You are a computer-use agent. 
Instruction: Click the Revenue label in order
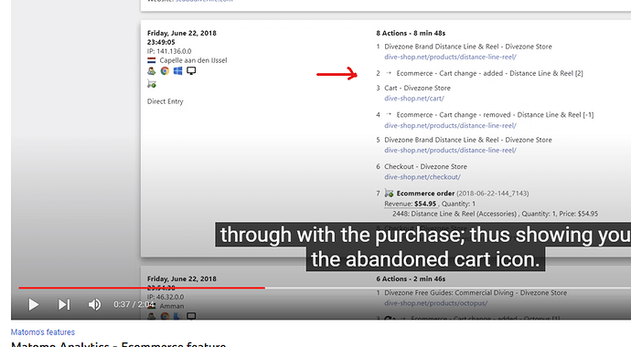coord(398,204)
